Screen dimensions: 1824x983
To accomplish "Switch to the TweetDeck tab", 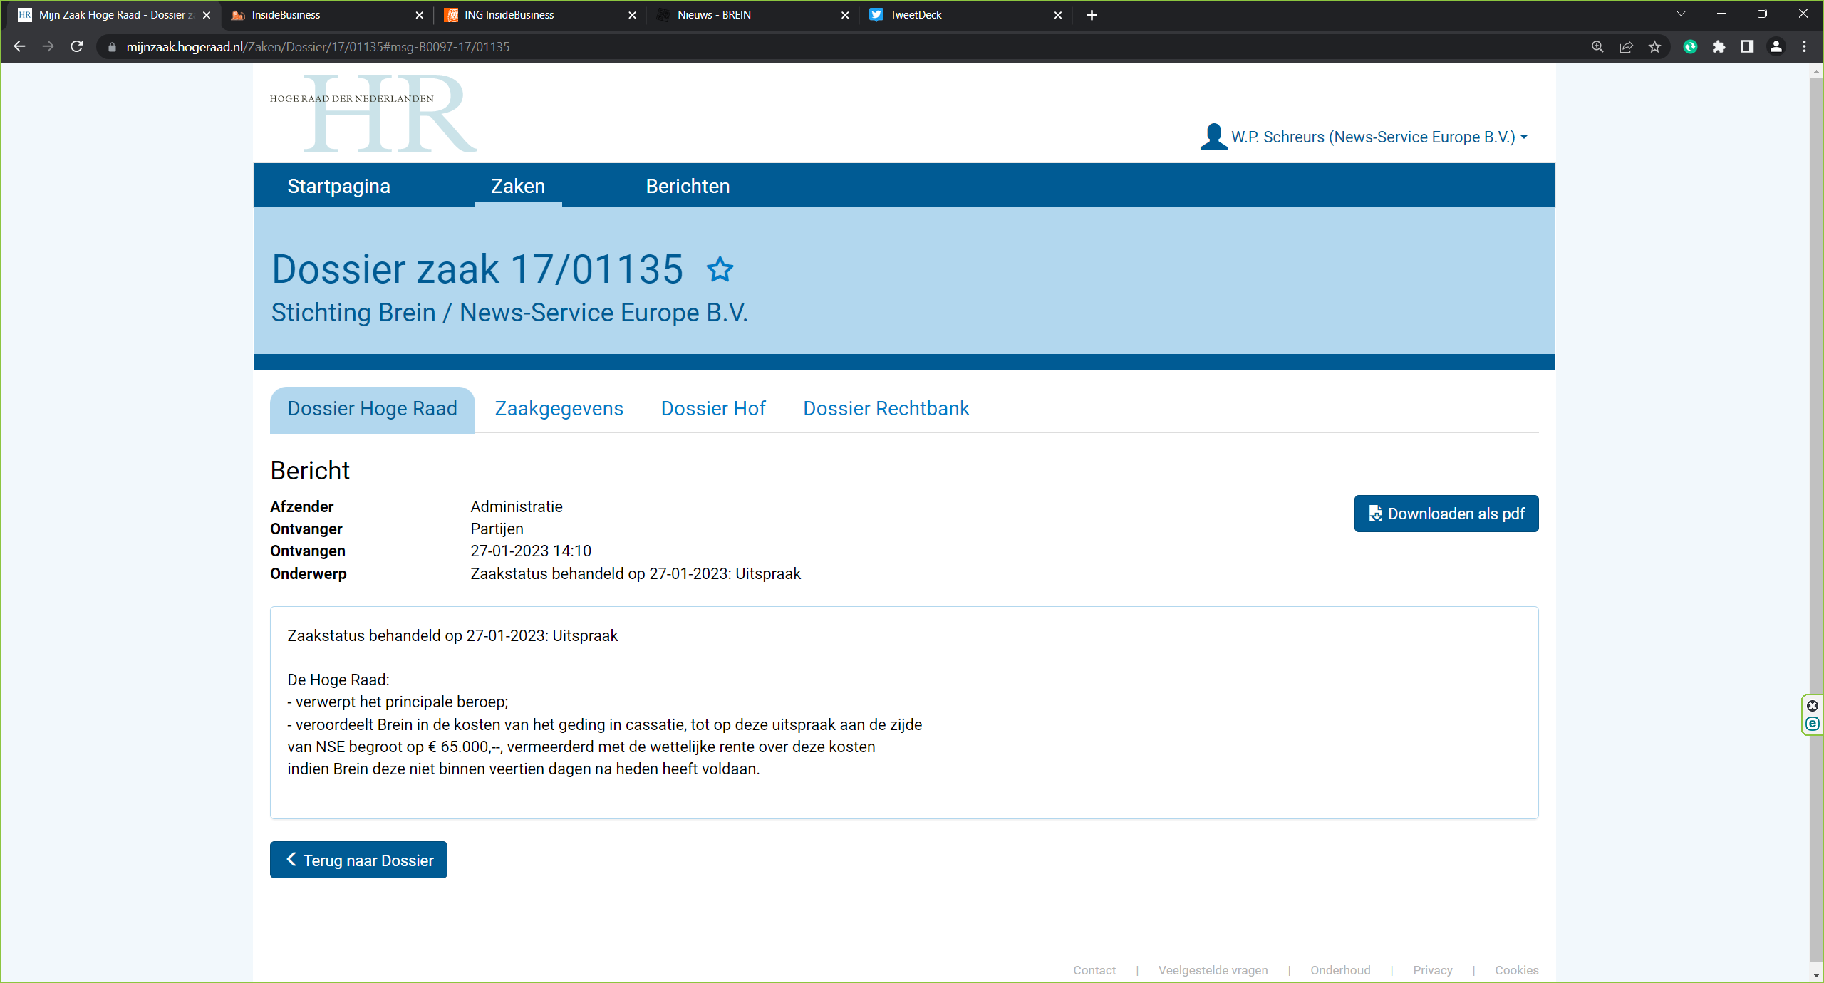I will click(x=965, y=15).
